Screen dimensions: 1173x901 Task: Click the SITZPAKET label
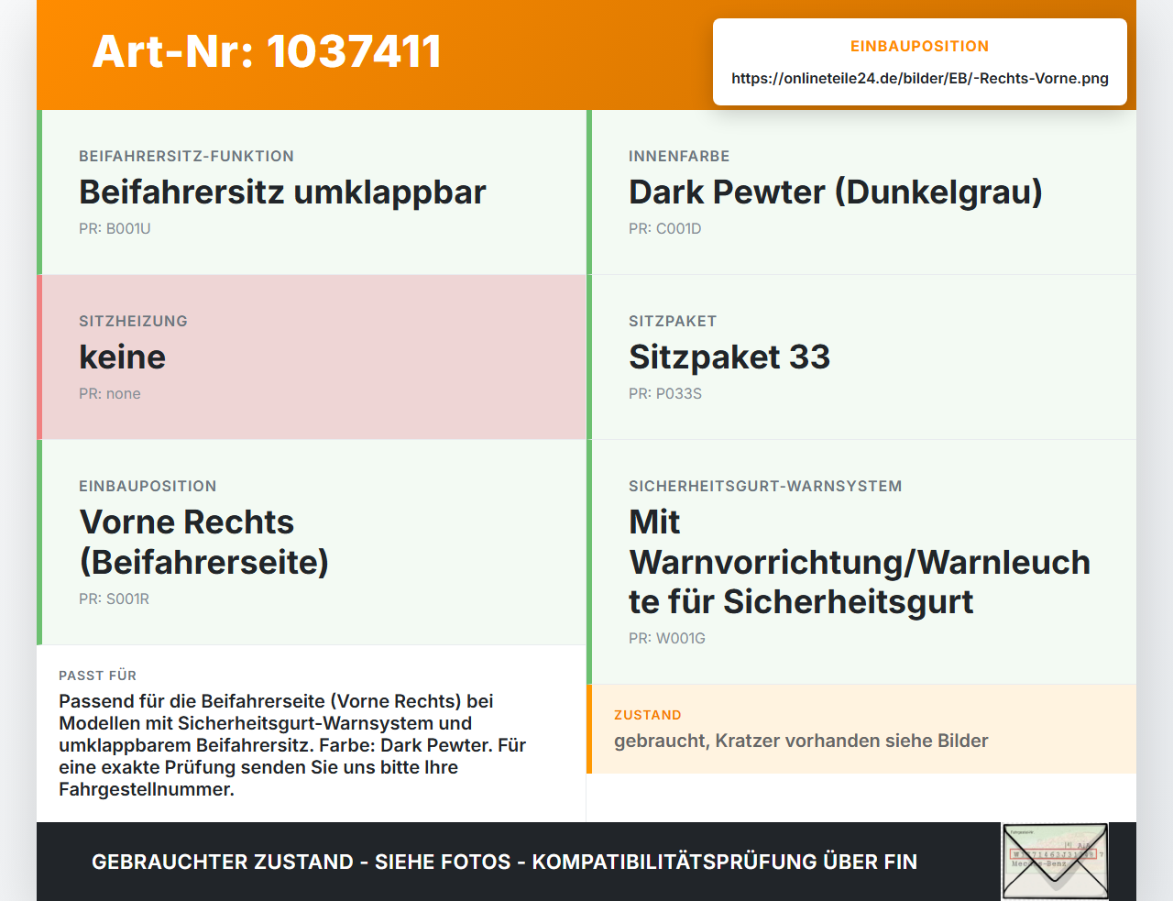point(673,321)
